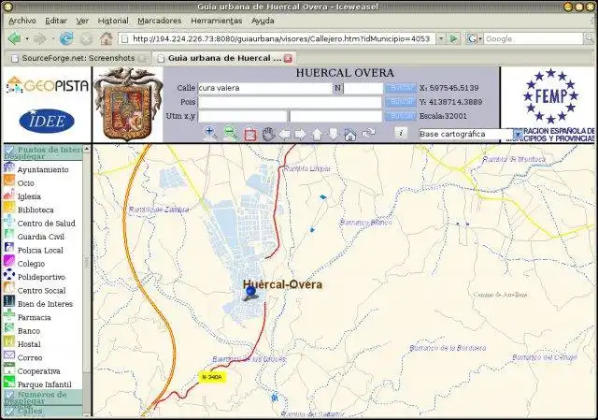
Task: Click the zoom in magnifier tool
Action: 210,133
